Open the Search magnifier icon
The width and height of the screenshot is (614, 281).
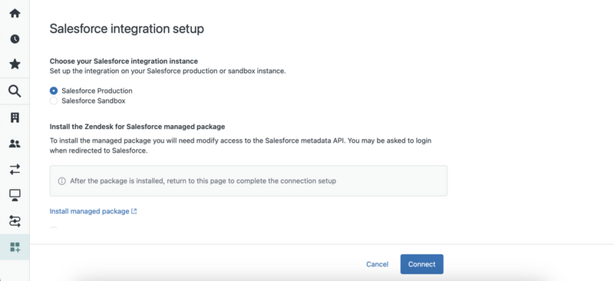point(15,91)
